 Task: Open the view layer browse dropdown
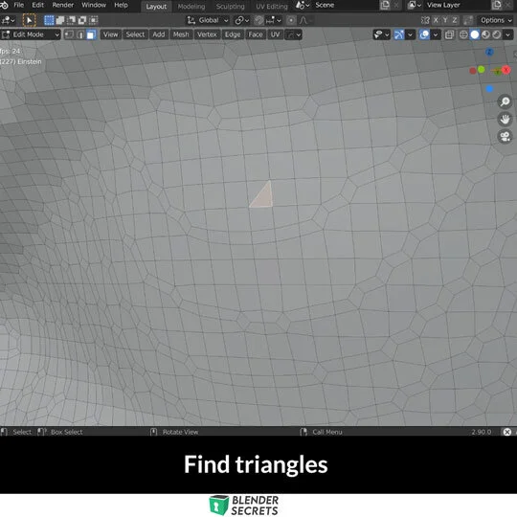tap(415, 5)
